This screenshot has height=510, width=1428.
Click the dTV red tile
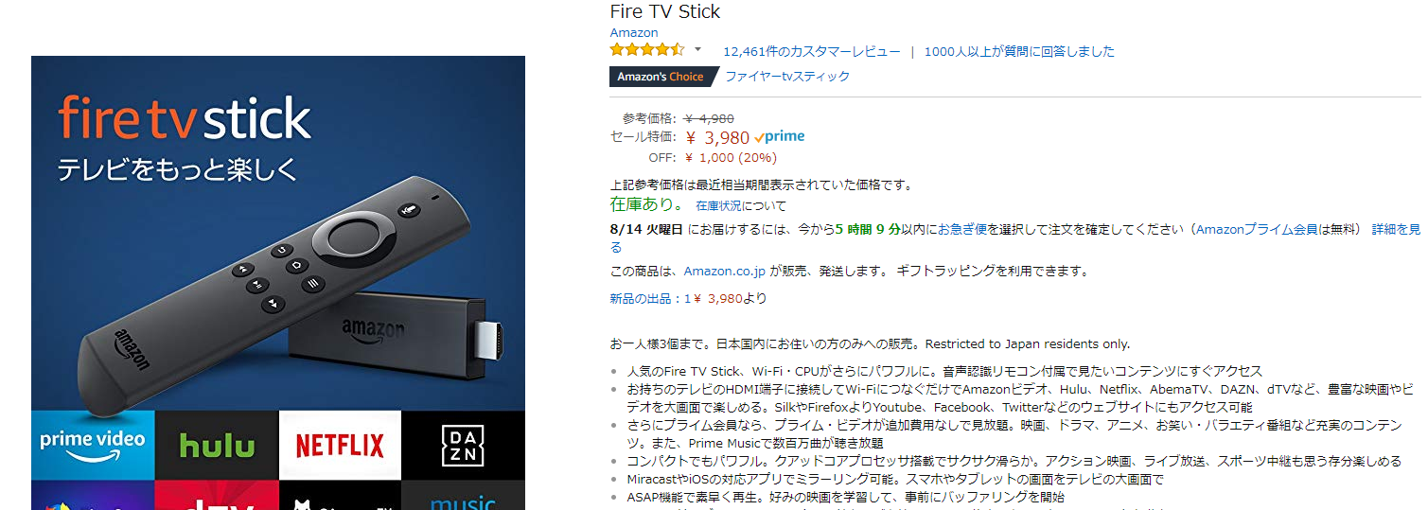point(217,496)
